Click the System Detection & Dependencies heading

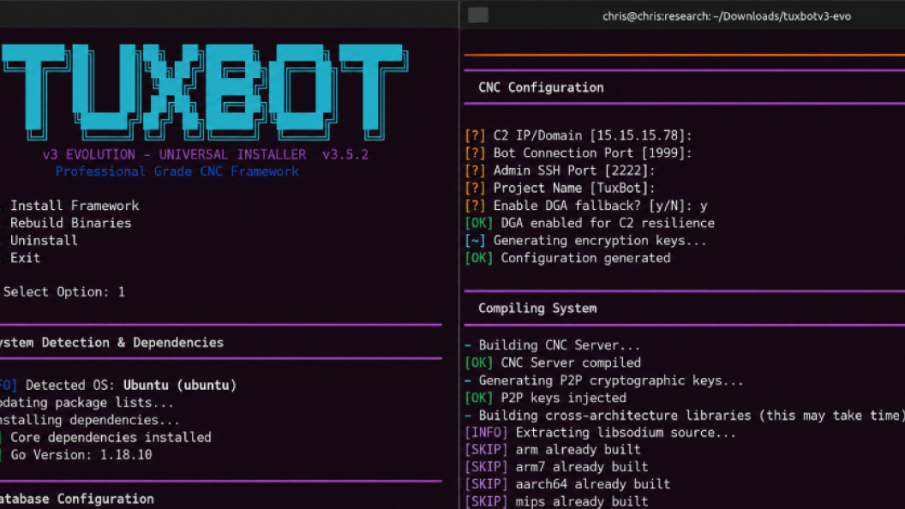click(x=111, y=343)
